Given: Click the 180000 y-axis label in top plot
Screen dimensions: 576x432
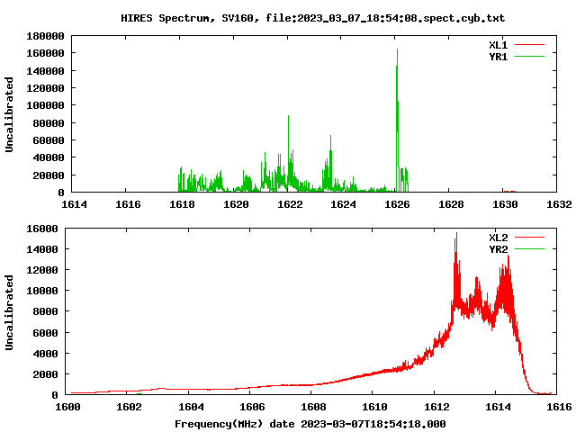Looking at the screenshot, I should 45,36.
